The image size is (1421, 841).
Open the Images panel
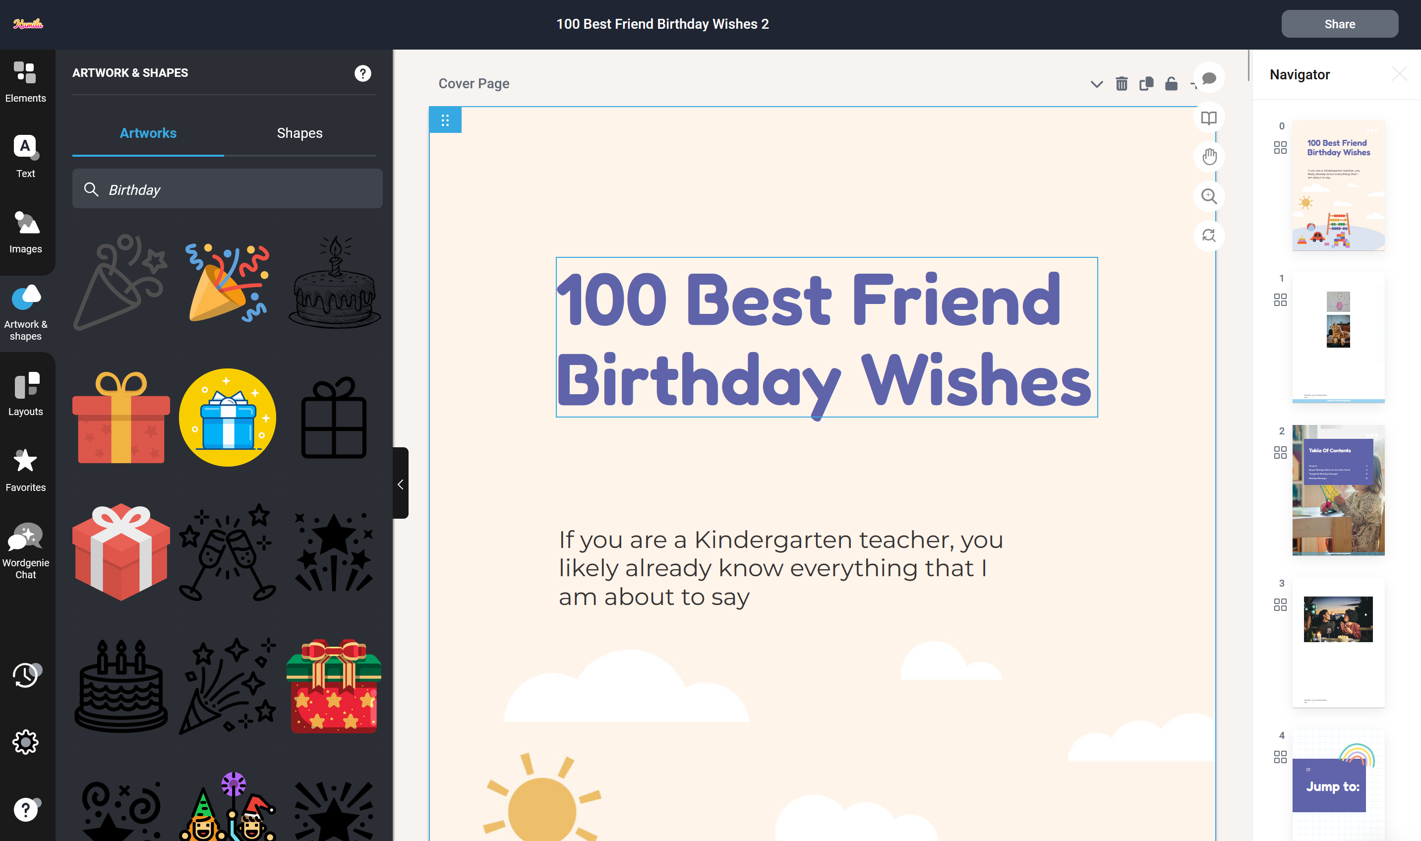pos(25,232)
